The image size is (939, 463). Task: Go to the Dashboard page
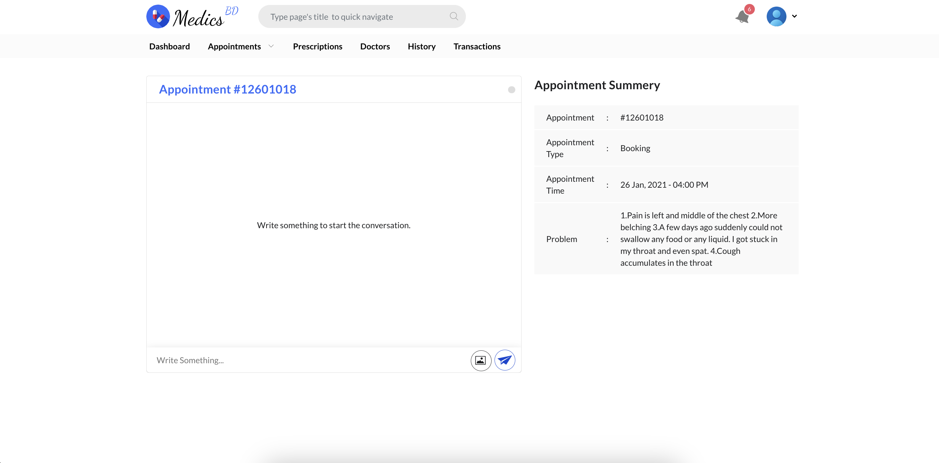click(x=169, y=46)
